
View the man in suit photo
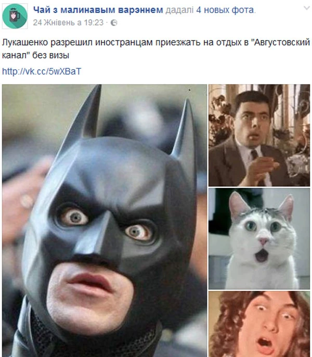(259, 135)
